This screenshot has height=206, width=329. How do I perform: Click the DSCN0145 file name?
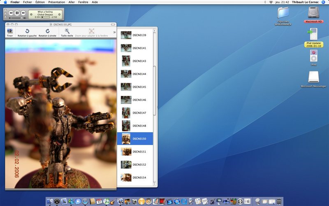139,87
